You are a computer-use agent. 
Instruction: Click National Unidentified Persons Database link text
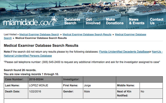pos(28,56)
